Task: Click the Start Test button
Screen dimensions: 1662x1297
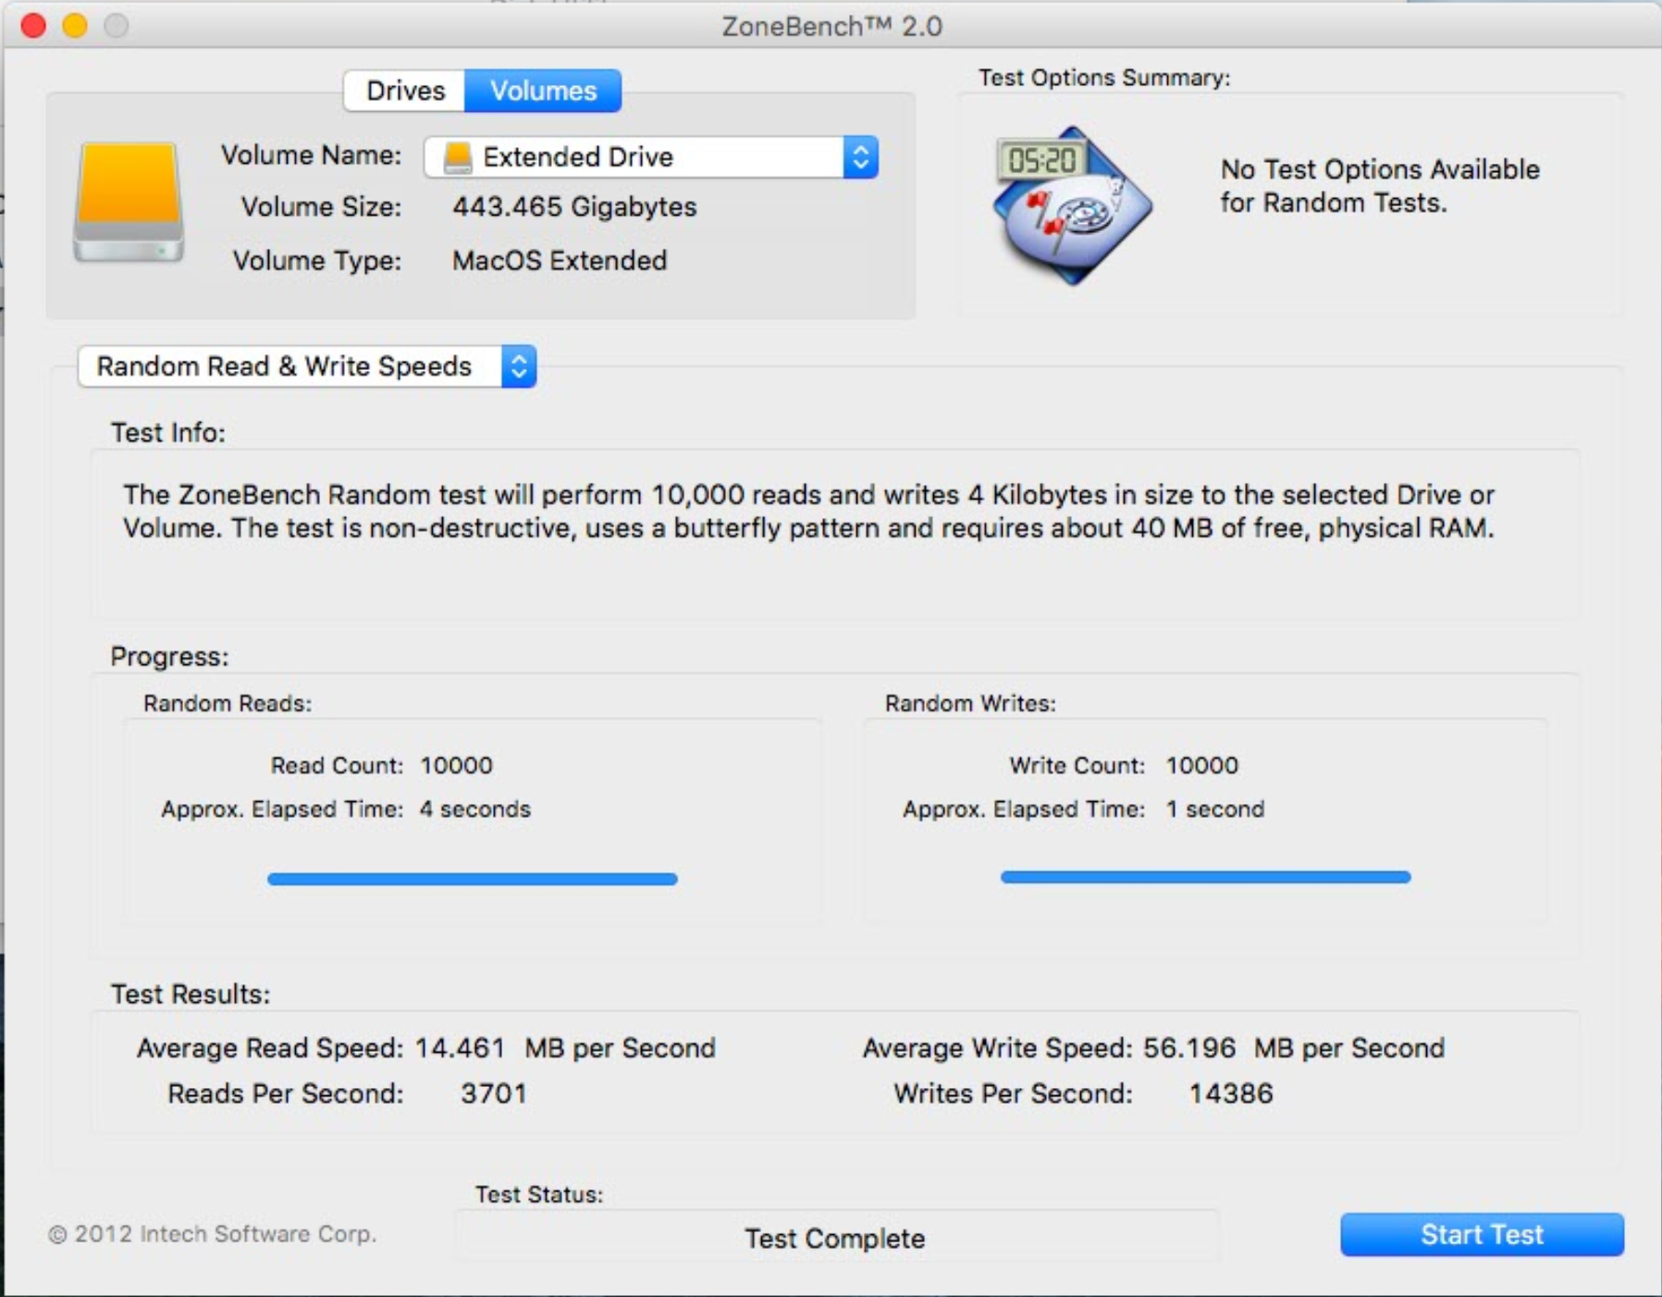Action: pyautogui.click(x=1482, y=1234)
